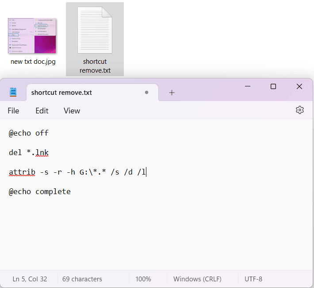This screenshot has width=314, height=288.
Task: Open the File menu
Action: pyautogui.click(x=14, y=111)
